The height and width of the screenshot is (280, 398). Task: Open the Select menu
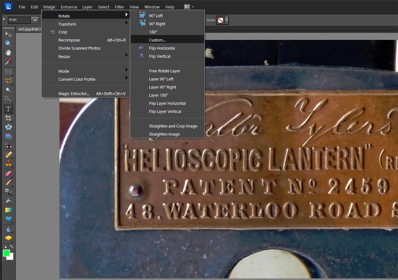point(103,7)
